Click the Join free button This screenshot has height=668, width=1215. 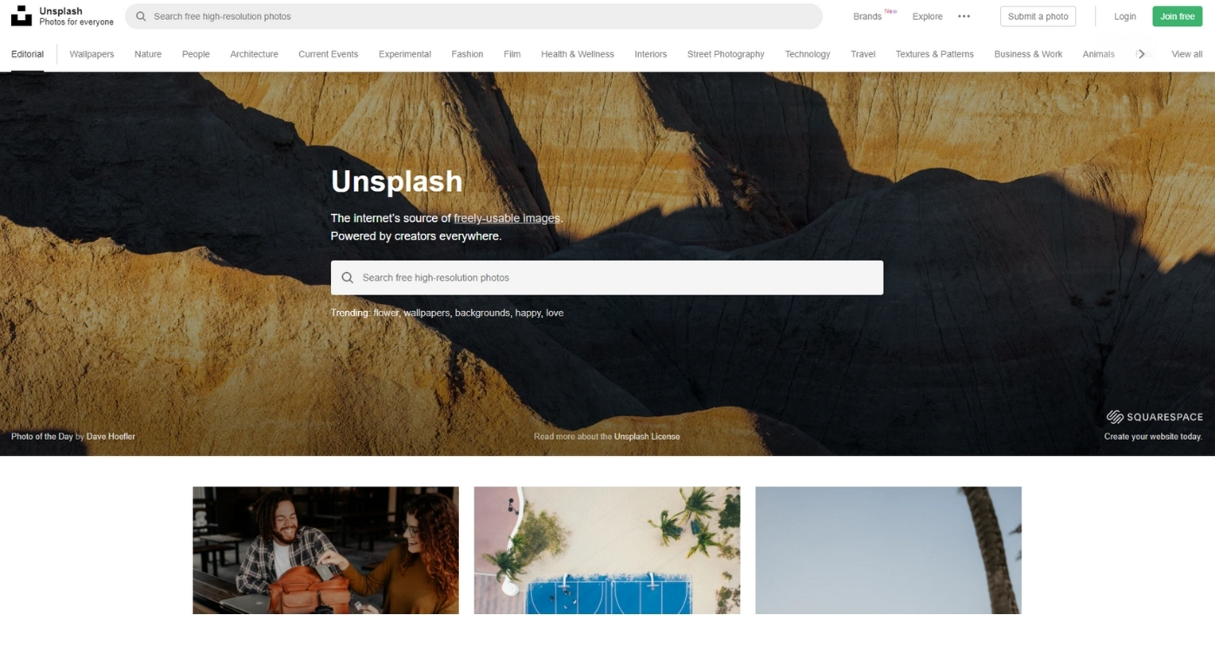coord(1177,17)
